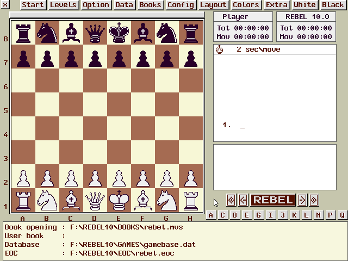Open the Layout menu
Screen dimensions: 348x261
pyautogui.click(x=213, y=5)
